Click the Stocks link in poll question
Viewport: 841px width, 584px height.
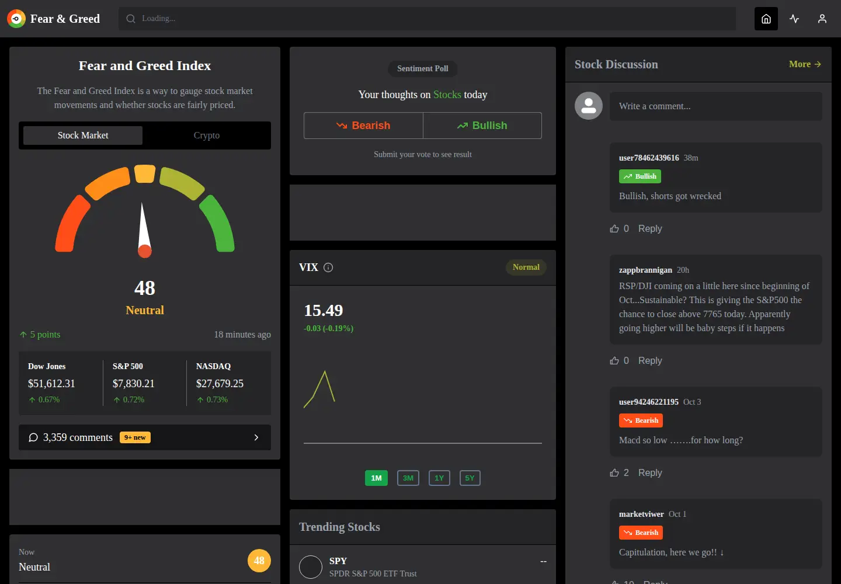pyautogui.click(x=447, y=95)
